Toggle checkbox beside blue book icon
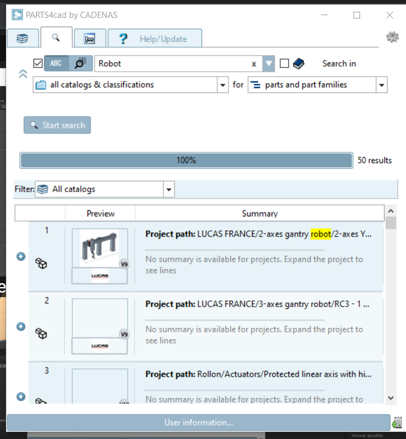The width and height of the screenshot is (406, 439). (x=284, y=63)
